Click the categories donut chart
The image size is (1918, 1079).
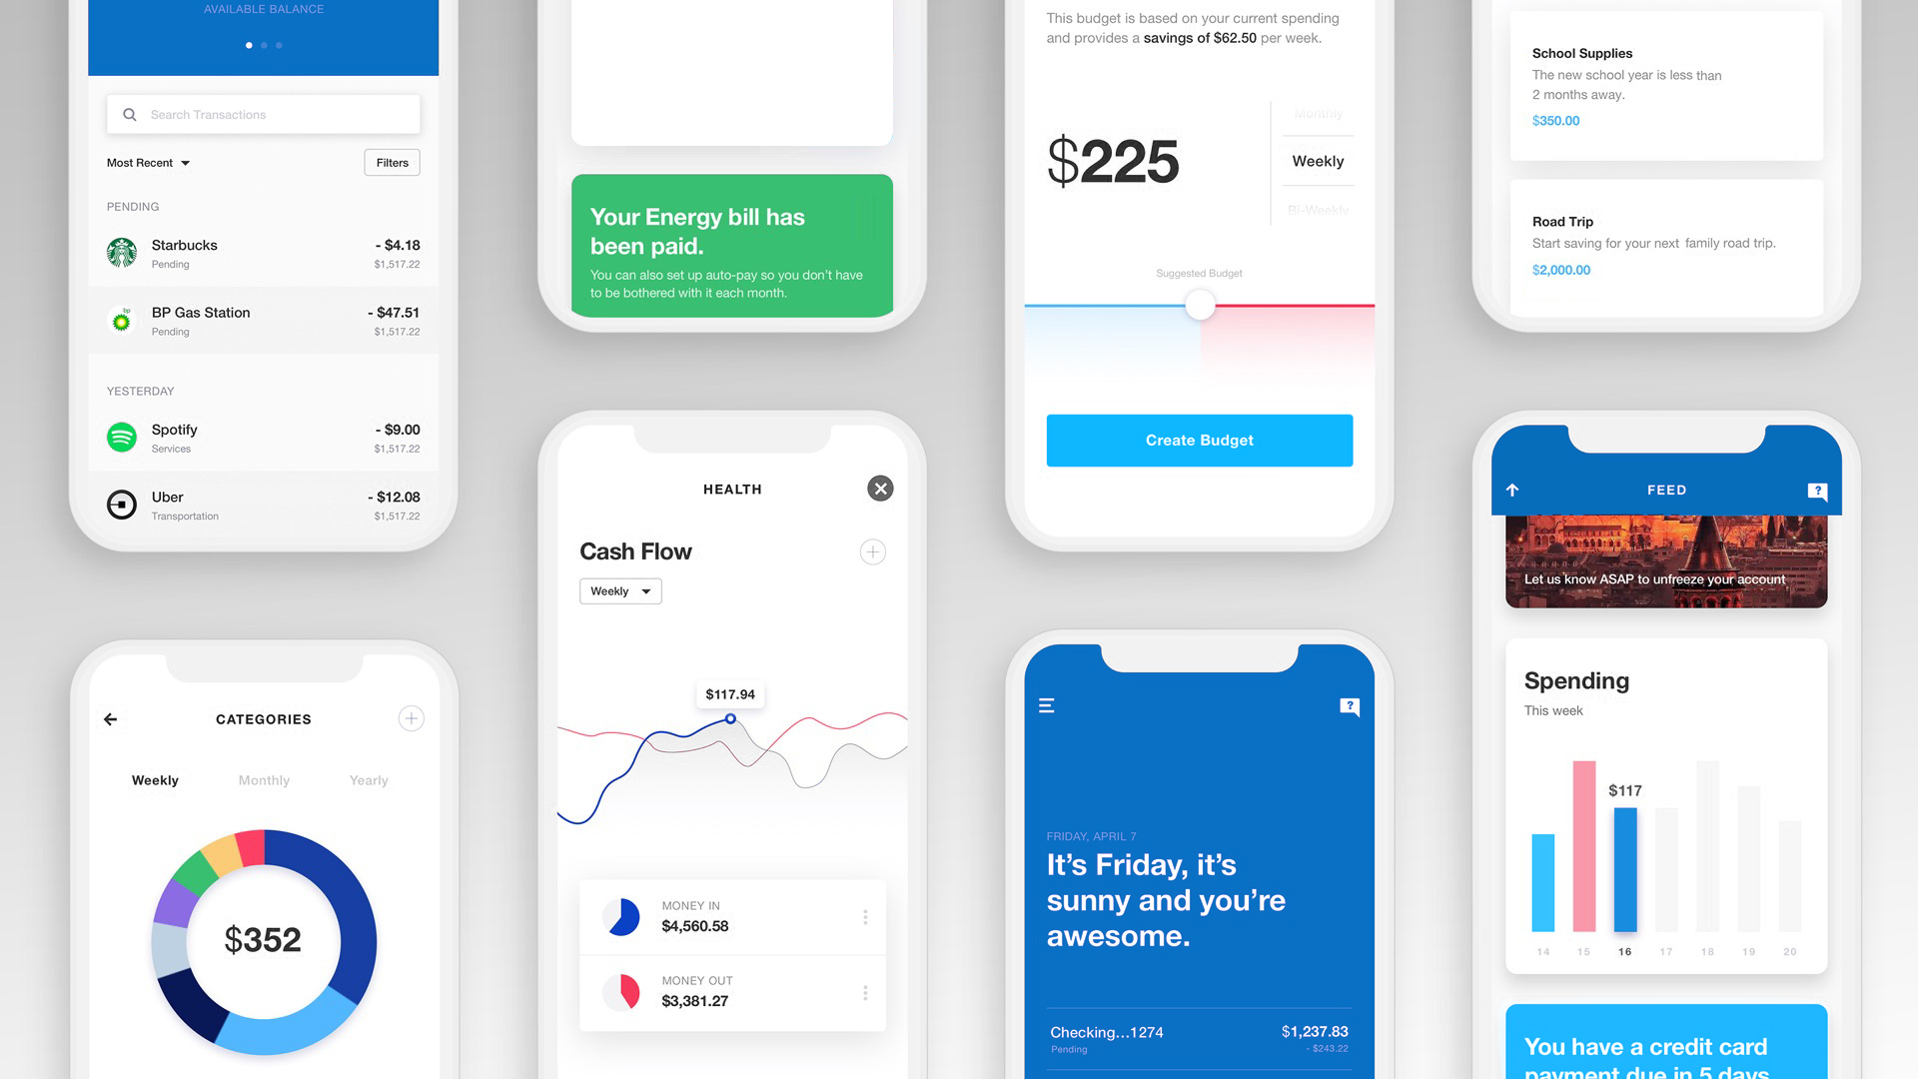(264, 941)
